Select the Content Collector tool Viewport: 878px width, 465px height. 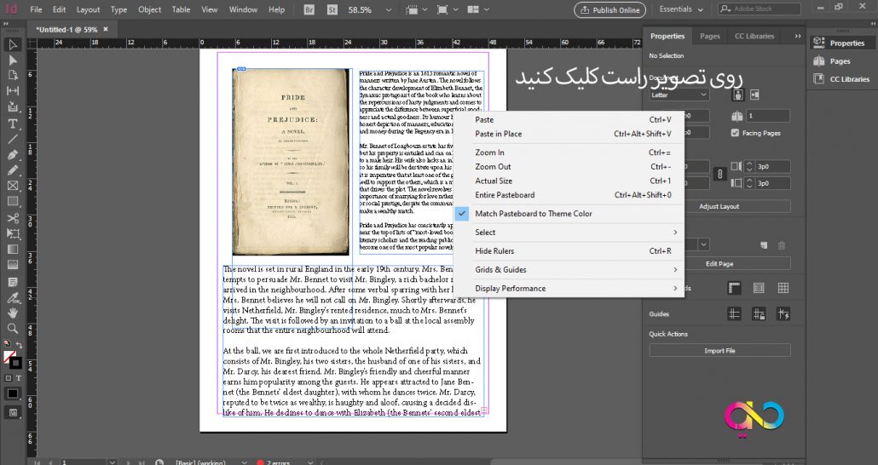[13, 106]
